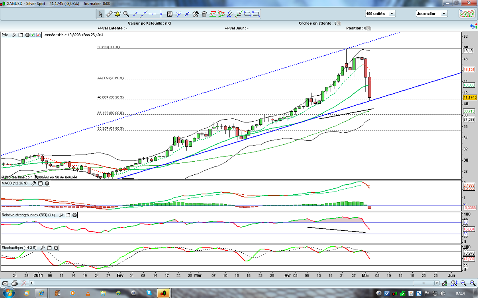This screenshot has height=298, width=478.
Task: Click 'Stochastique (14 3 5)' label
Action: pos(20,248)
